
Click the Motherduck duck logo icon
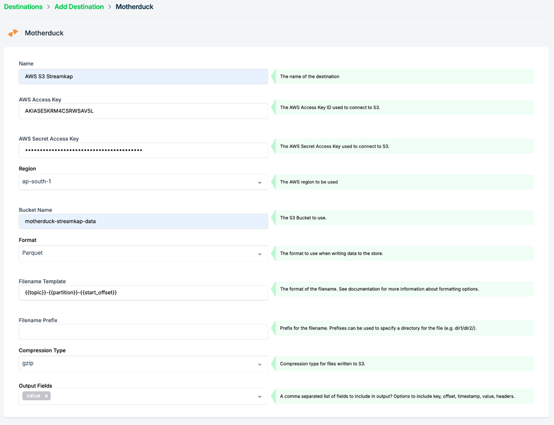coord(13,33)
